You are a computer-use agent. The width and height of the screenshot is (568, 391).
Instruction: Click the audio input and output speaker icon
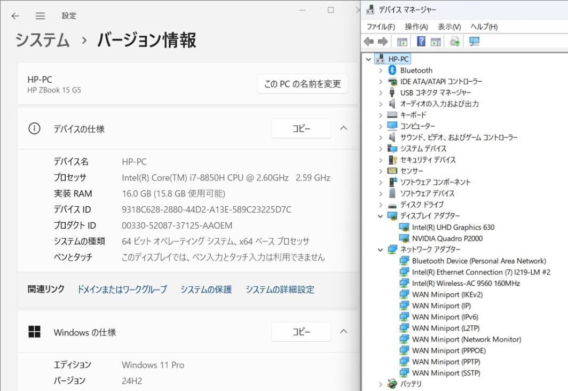pyautogui.click(x=392, y=104)
